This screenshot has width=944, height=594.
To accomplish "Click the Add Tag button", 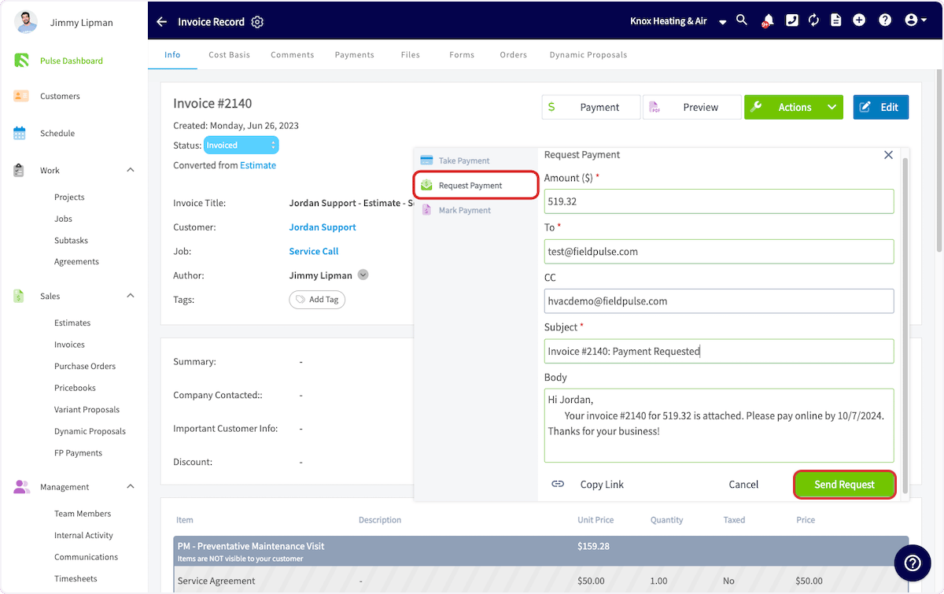I will tap(317, 300).
